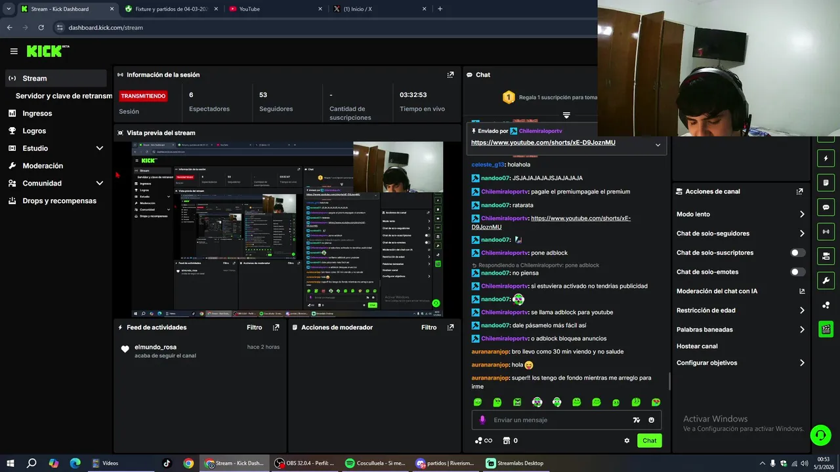The width and height of the screenshot is (840, 472).
Task: Switch to the Fixture y partidos browser tab
Action: (171, 9)
